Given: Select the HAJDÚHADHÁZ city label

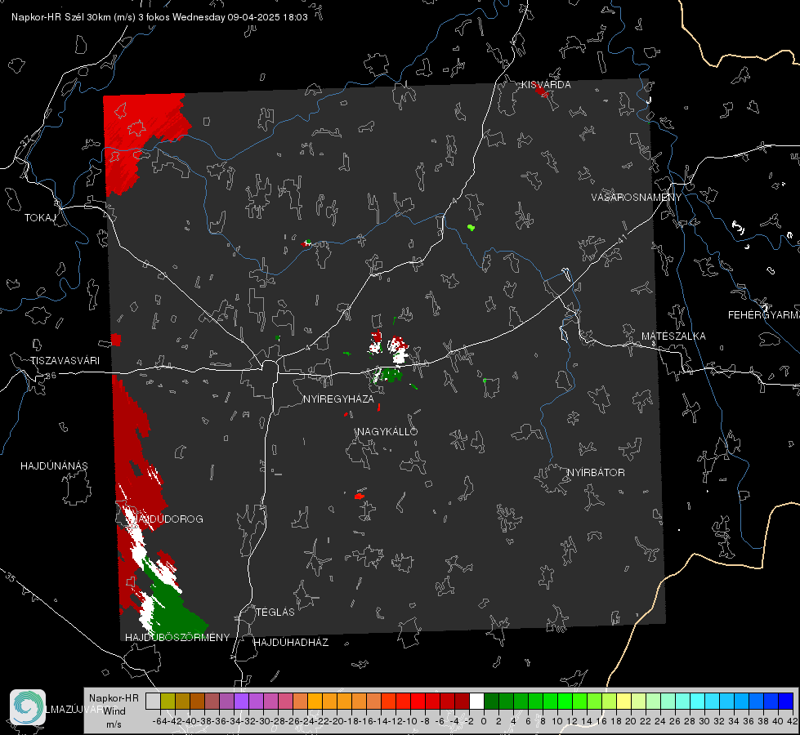Looking at the screenshot, I should click(x=291, y=643).
